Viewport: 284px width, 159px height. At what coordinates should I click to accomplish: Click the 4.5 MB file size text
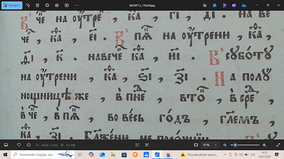pyautogui.click(x=71, y=145)
